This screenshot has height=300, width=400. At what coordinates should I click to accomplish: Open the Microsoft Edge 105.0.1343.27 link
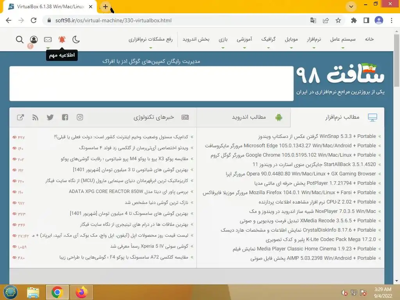coord(290,146)
